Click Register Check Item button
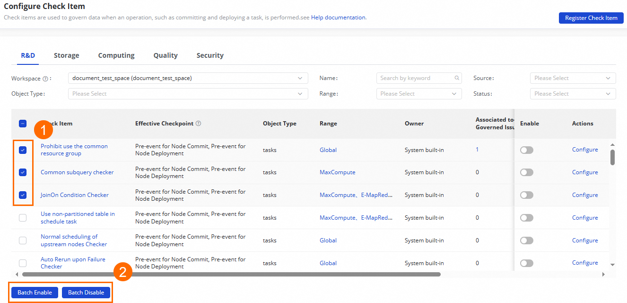Image resolution: width=627 pixels, height=303 pixels. pyautogui.click(x=591, y=18)
